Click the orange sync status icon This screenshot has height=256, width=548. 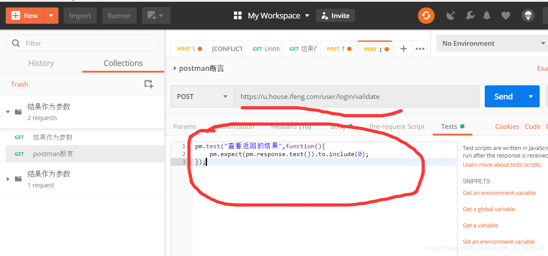[426, 16]
